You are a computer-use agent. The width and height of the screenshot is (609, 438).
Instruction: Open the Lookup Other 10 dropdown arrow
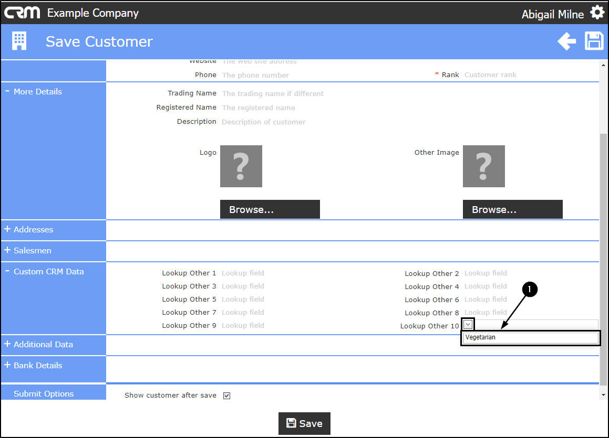pyautogui.click(x=468, y=324)
